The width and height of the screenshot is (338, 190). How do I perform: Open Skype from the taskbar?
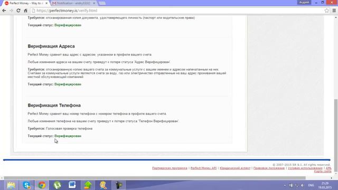(26, 185)
